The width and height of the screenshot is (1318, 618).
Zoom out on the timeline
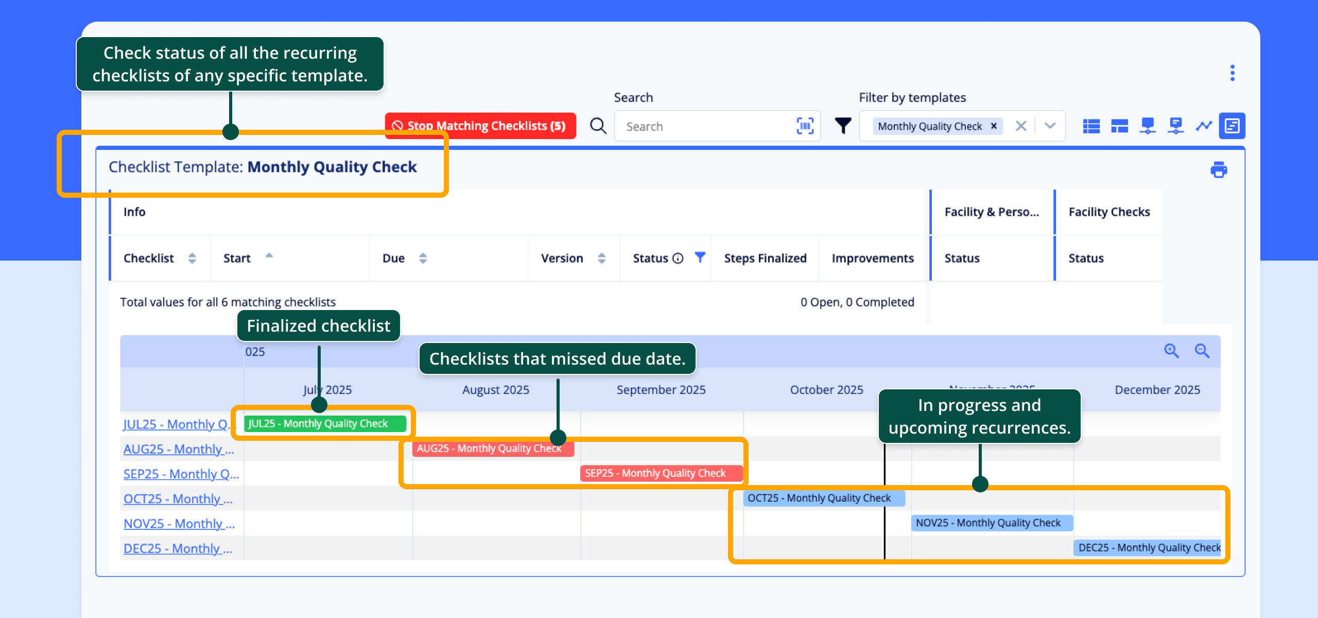coord(1202,351)
